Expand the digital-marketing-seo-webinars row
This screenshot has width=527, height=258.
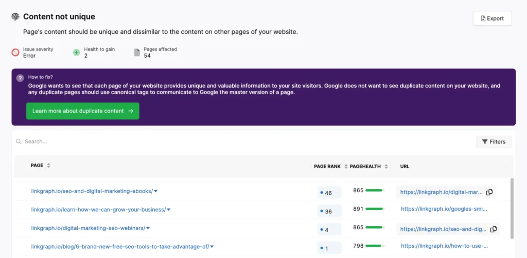148,228
